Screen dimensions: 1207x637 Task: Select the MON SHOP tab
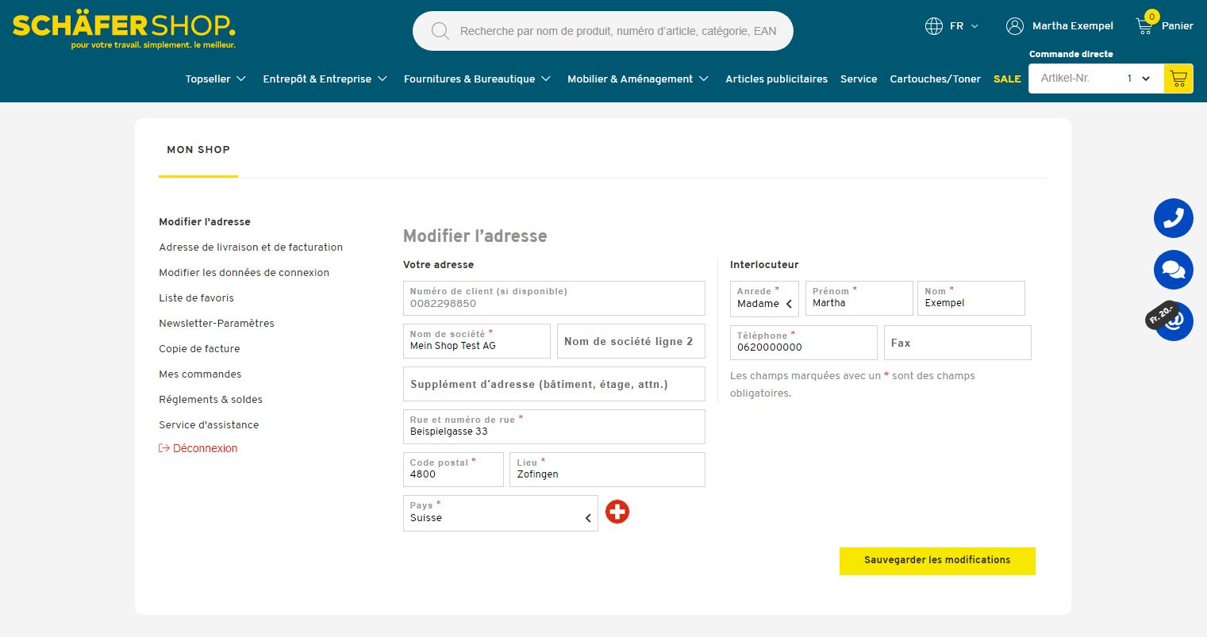coord(198,149)
